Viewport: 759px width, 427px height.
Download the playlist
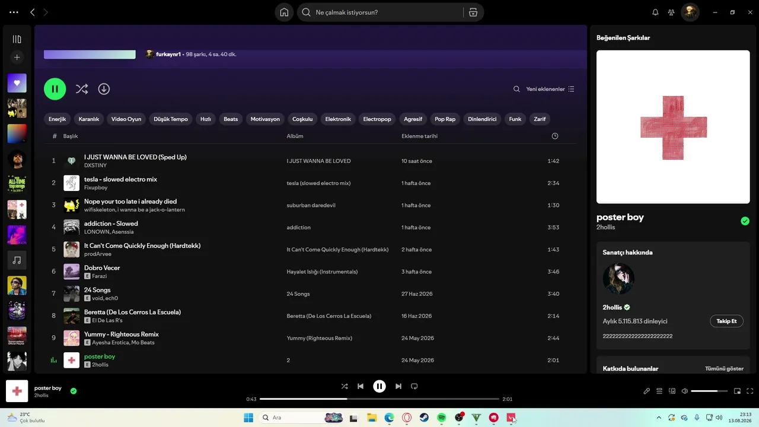104,89
